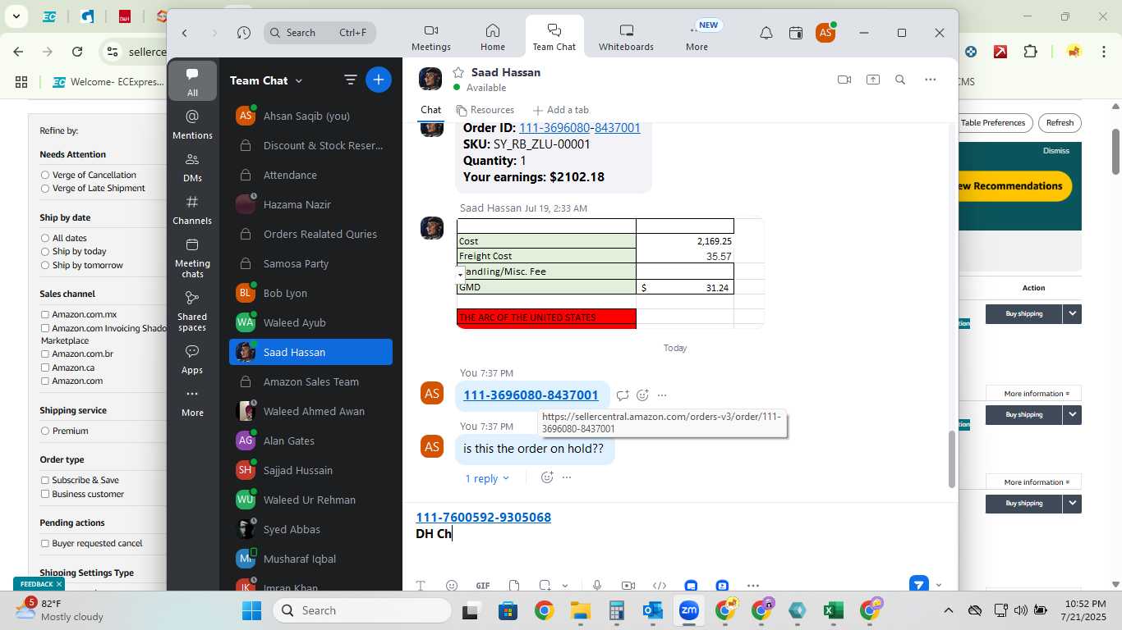This screenshot has height=630, width=1122.
Task: Open Chrome tab search dropdown
Action: 16,16
